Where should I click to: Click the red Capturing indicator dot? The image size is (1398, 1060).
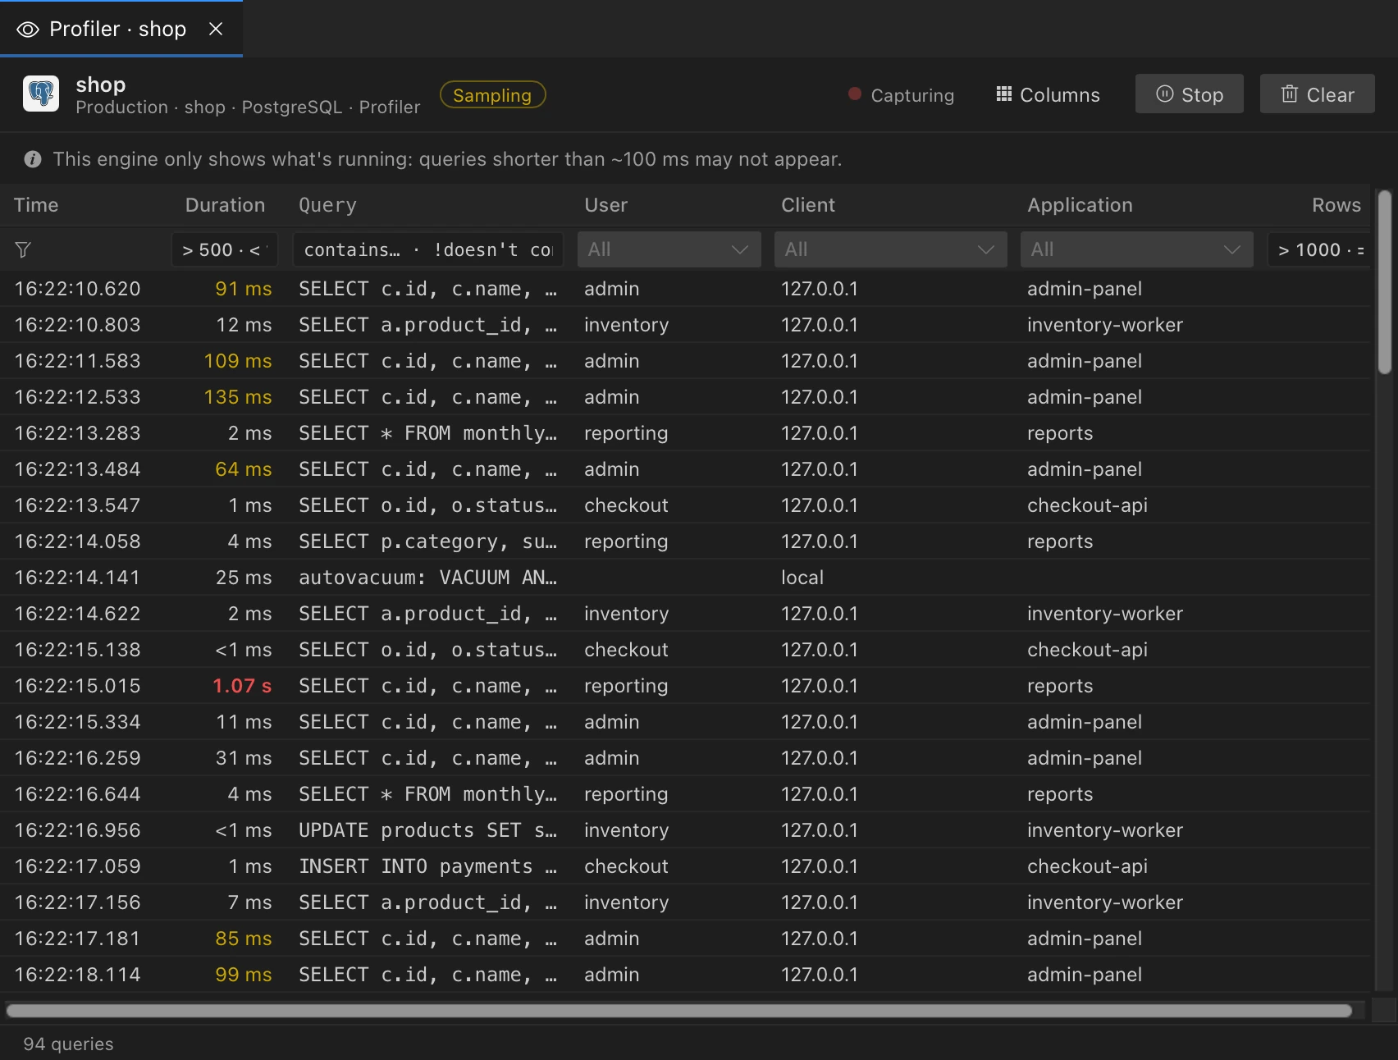(855, 94)
